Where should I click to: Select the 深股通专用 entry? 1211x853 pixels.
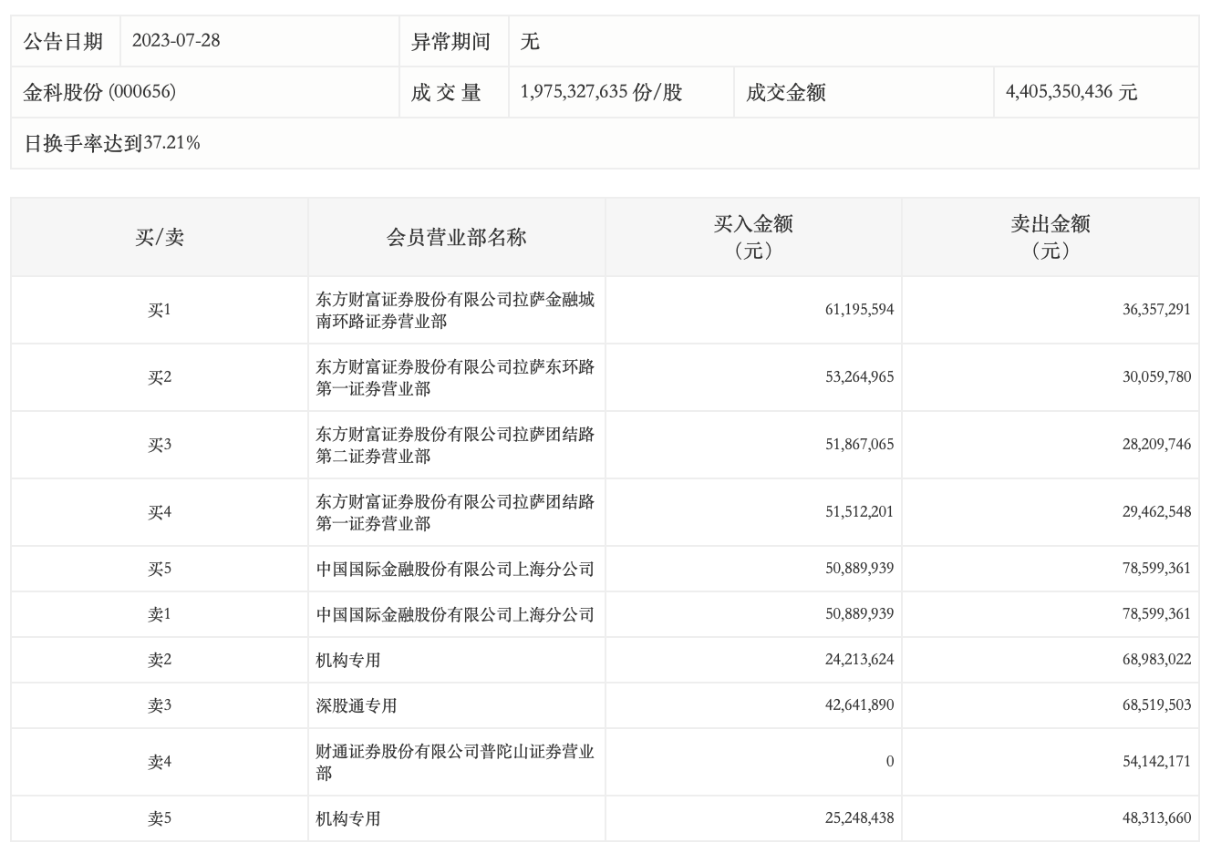coord(357,706)
